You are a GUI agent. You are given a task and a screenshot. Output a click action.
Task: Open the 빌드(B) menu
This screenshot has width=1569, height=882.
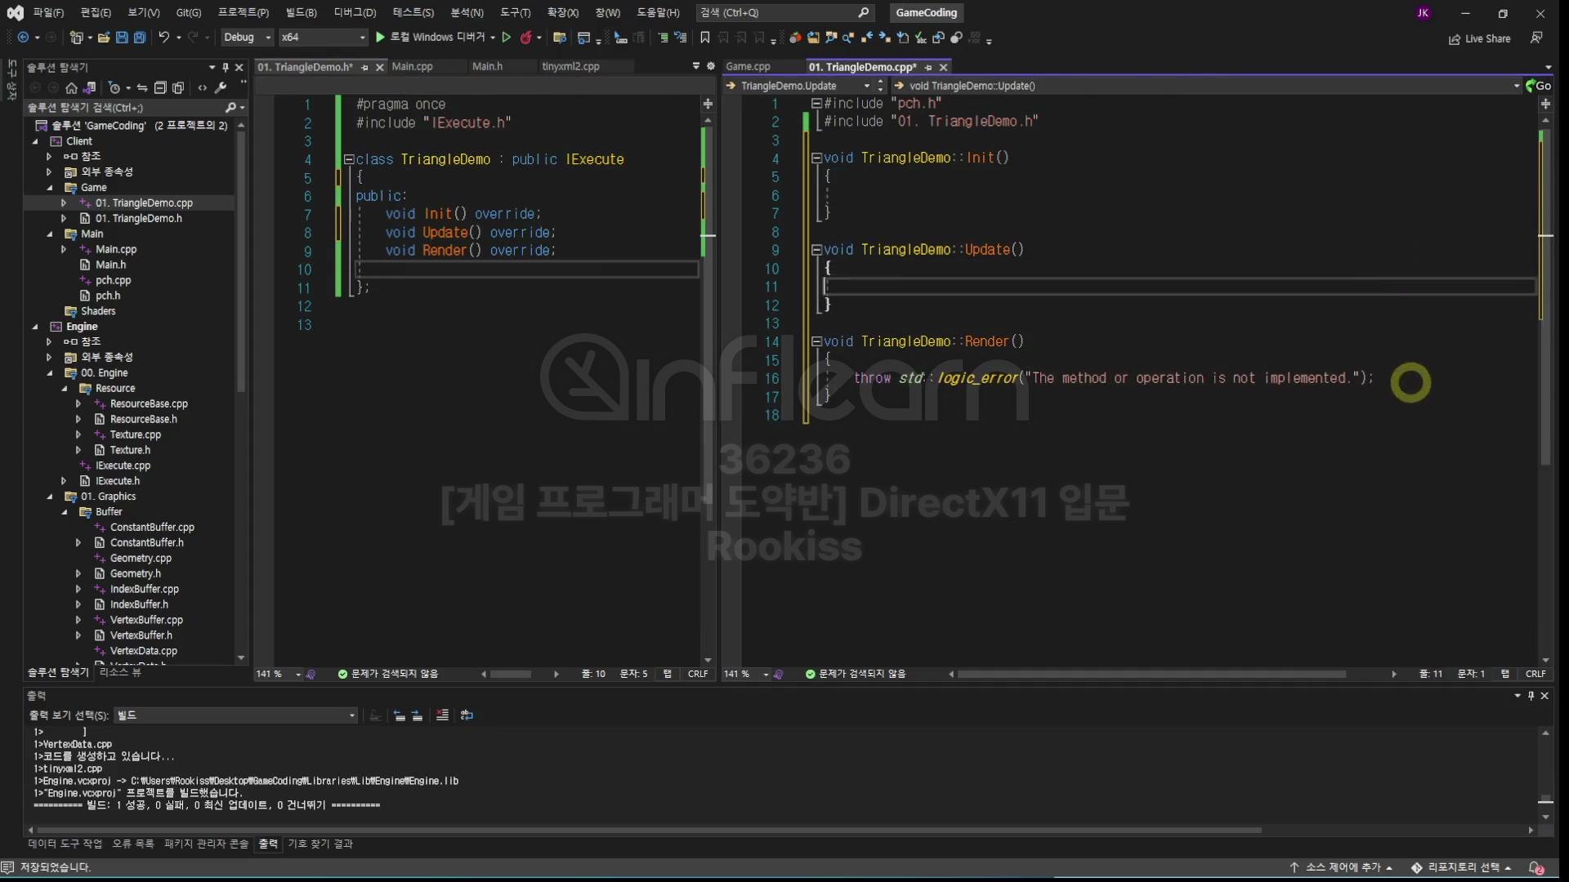pos(301,12)
